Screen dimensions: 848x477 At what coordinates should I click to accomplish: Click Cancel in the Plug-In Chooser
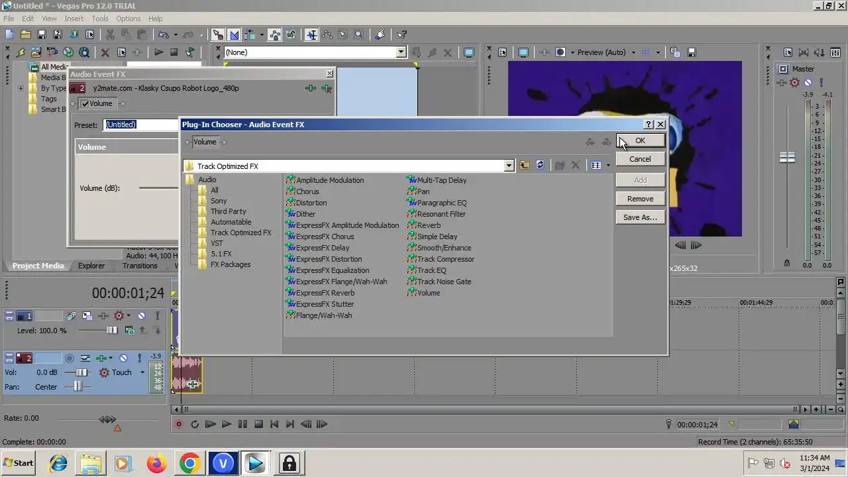click(x=640, y=159)
